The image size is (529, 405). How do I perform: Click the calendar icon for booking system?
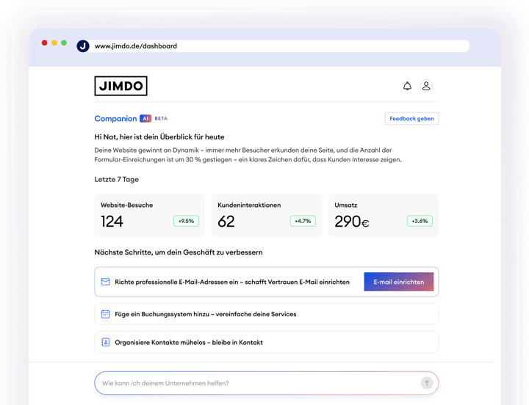tap(105, 314)
